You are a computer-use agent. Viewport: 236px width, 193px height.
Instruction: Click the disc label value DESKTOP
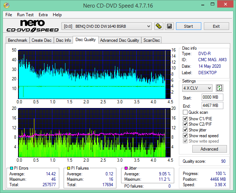click(207, 73)
